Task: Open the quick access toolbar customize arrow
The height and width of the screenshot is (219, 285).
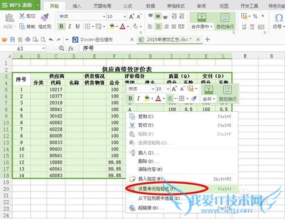Action: (x=67, y=39)
